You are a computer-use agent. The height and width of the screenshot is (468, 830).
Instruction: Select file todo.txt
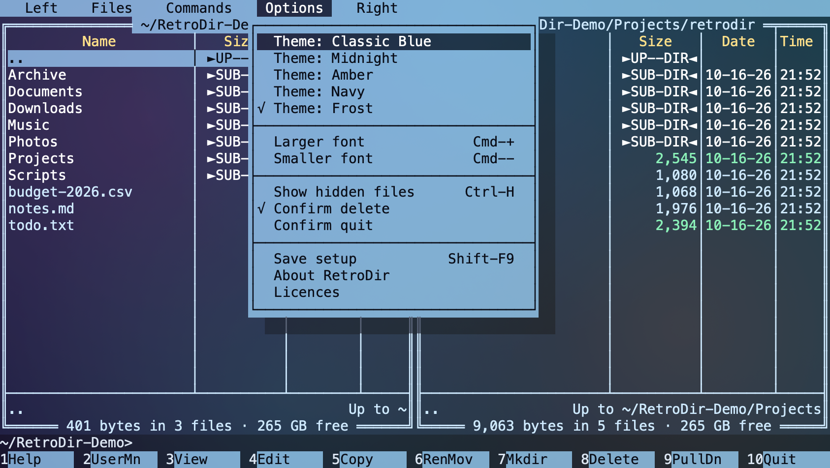click(x=101, y=226)
